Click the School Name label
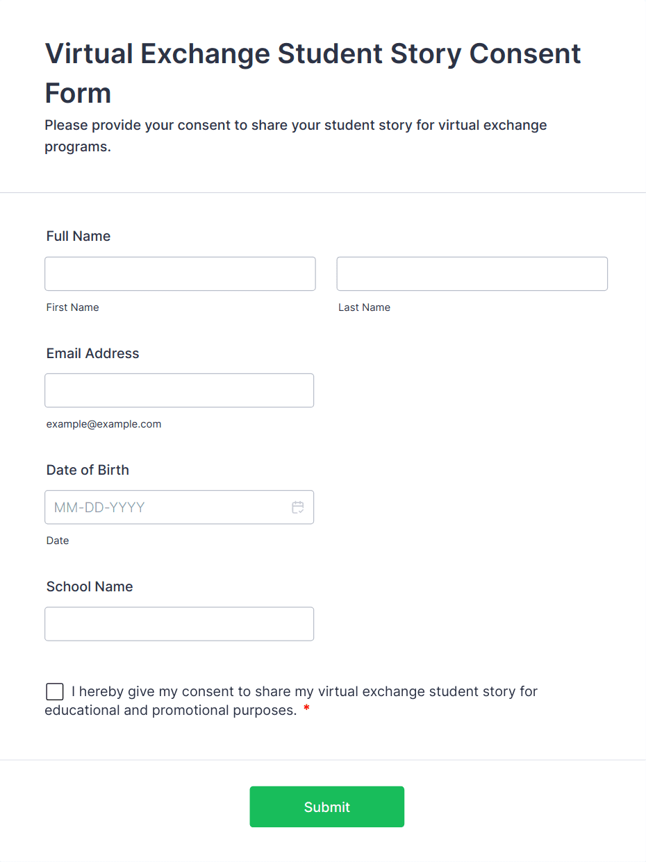The height and width of the screenshot is (862, 646). (90, 586)
